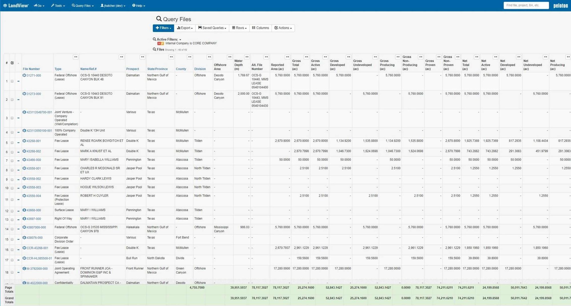Click the record badge icon beside 31271-000
The image size is (571, 306).
coord(24,75)
